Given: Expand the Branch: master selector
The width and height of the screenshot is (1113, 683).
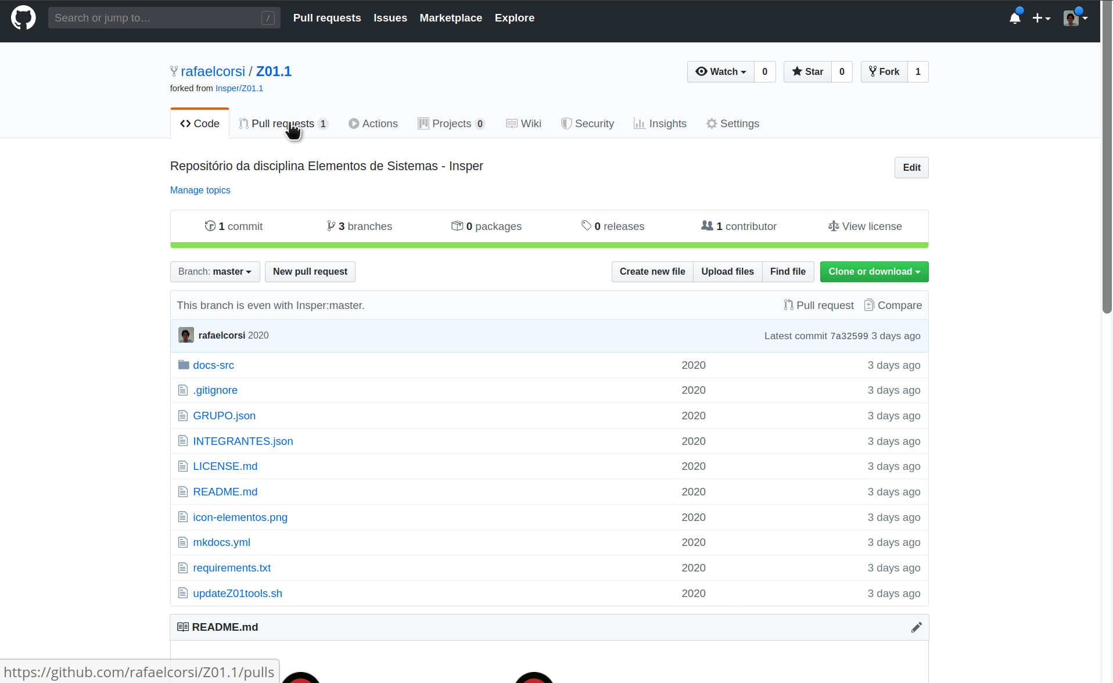Looking at the screenshot, I should coord(215,271).
